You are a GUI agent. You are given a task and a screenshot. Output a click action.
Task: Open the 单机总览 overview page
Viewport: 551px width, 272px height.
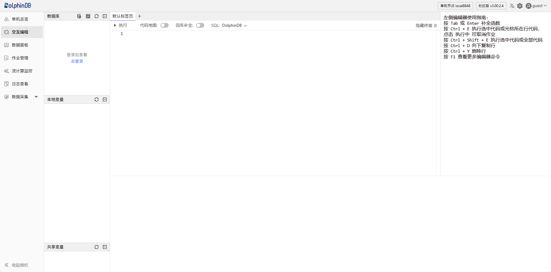click(x=20, y=19)
